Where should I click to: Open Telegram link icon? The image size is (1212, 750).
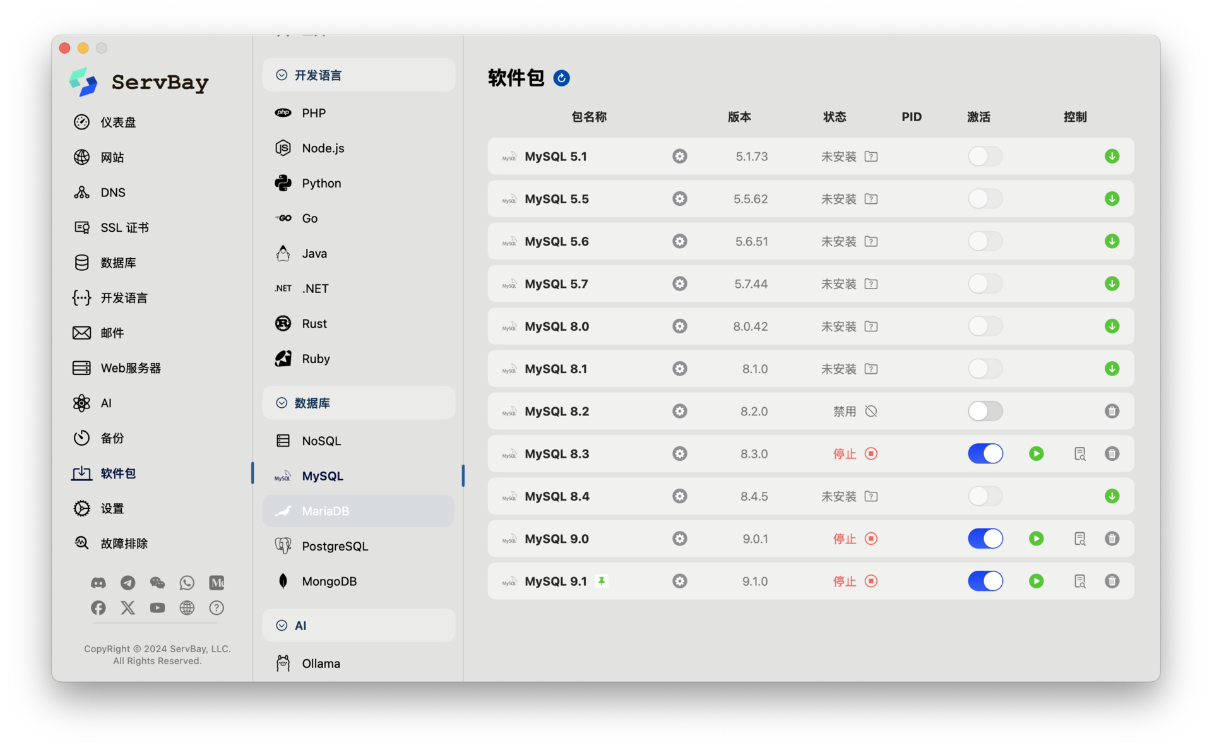tap(128, 583)
